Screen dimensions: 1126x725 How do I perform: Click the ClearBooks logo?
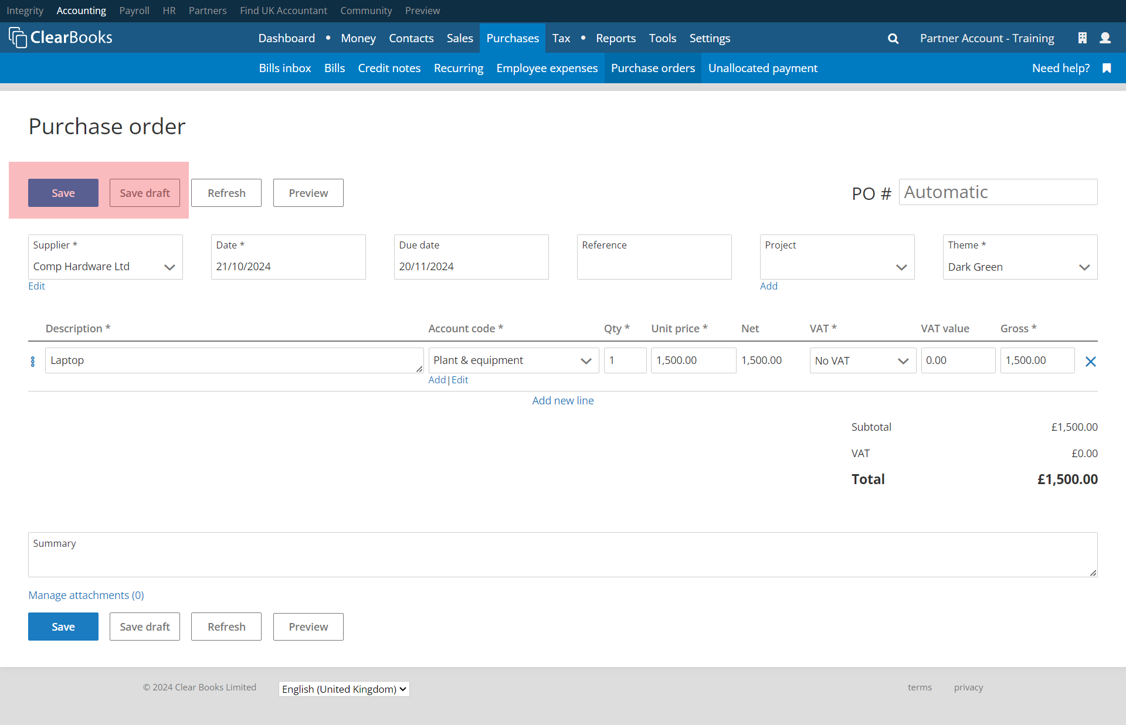click(x=60, y=38)
